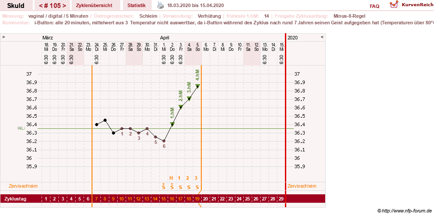Click date header 1. Mi in April

[x=164, y=46]
